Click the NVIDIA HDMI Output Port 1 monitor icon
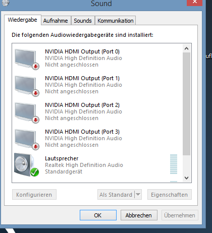Image resolution: width=212 pixels, height=233 pixels. (x=27, y=86)
